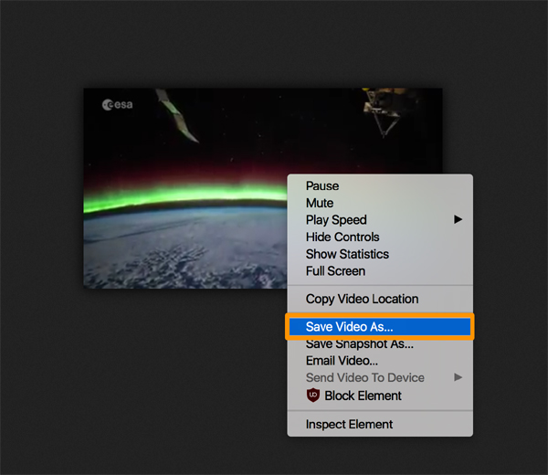Choose Copy Video Location

(x=362, y=299)
